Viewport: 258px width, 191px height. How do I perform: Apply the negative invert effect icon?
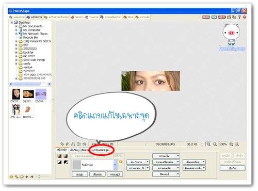pyautogui.click(x=66, y=162)
